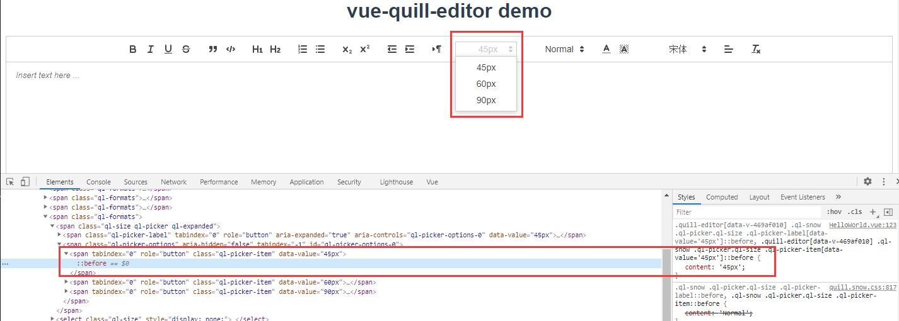This screenshot has height=321, width=899.
Task: Open DevTools settings gear
Action: [867, 181]
